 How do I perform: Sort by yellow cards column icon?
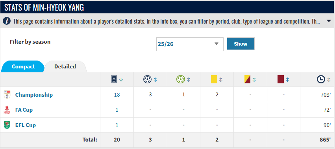[214, 79]
